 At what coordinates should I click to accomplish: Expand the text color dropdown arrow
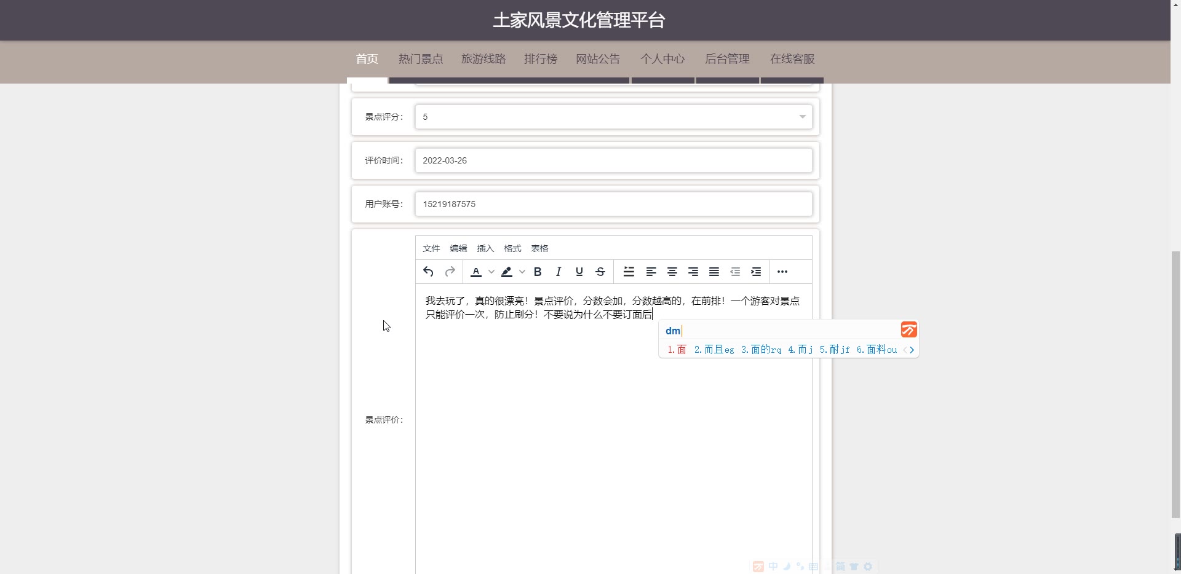pos(491,272)
